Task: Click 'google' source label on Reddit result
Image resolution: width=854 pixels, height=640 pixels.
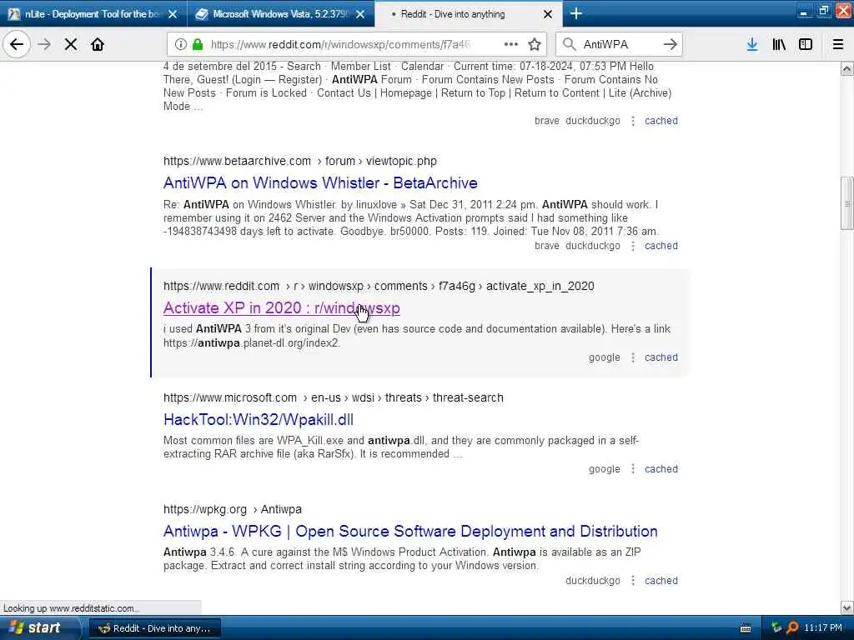Action: point(605,357)
